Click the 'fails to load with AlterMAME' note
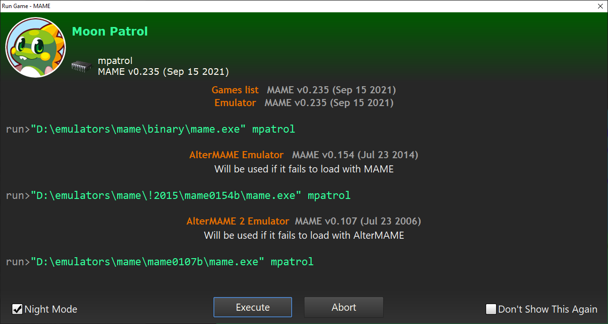This screenshot has height=324, width=608. pyautogui.click(x=304, y=235)
